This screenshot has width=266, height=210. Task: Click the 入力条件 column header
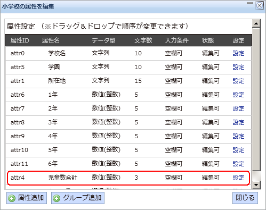coord(177,40)
